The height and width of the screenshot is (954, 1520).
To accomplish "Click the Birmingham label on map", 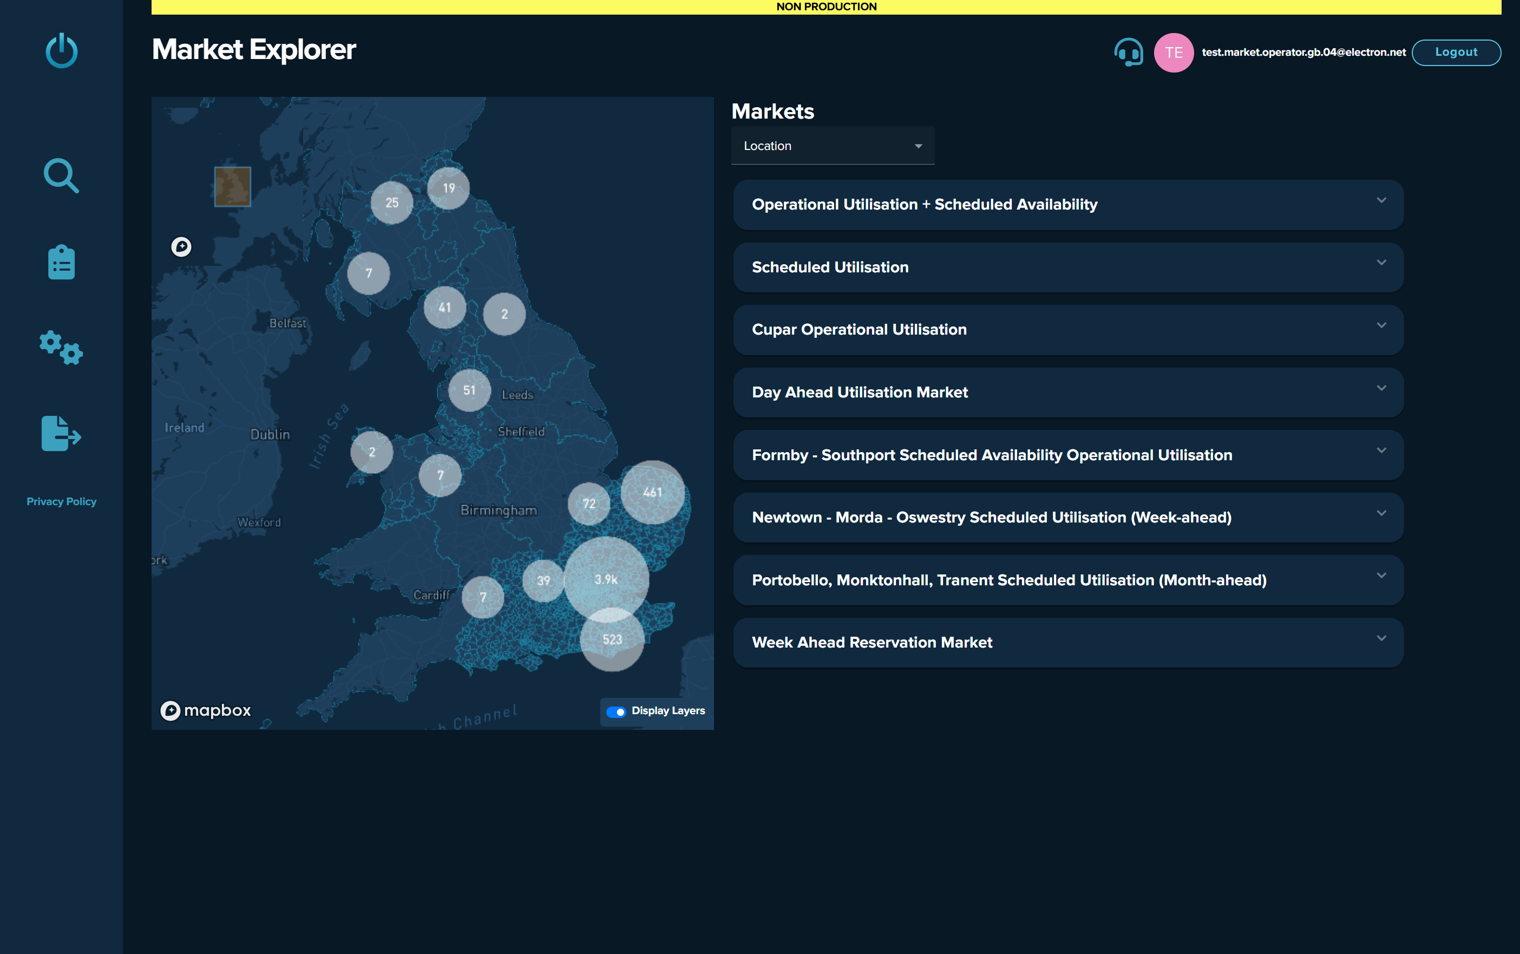I will click(x=498, y=511).
